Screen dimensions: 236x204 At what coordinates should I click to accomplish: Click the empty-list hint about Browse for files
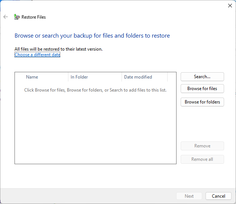coord(95,90)
